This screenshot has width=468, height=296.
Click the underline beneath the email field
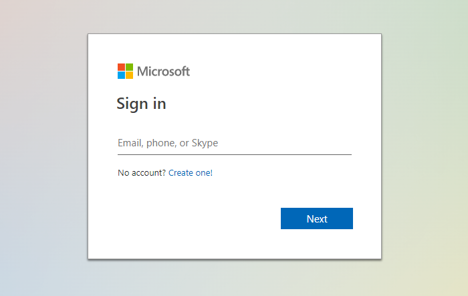tap(234, 154)
